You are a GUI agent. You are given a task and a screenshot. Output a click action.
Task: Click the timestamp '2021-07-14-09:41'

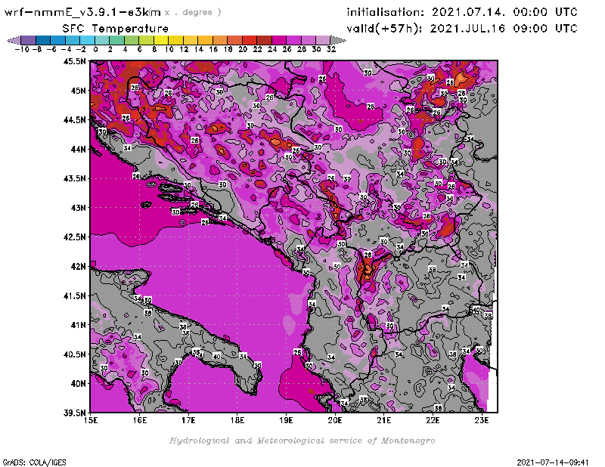(553, 462)
